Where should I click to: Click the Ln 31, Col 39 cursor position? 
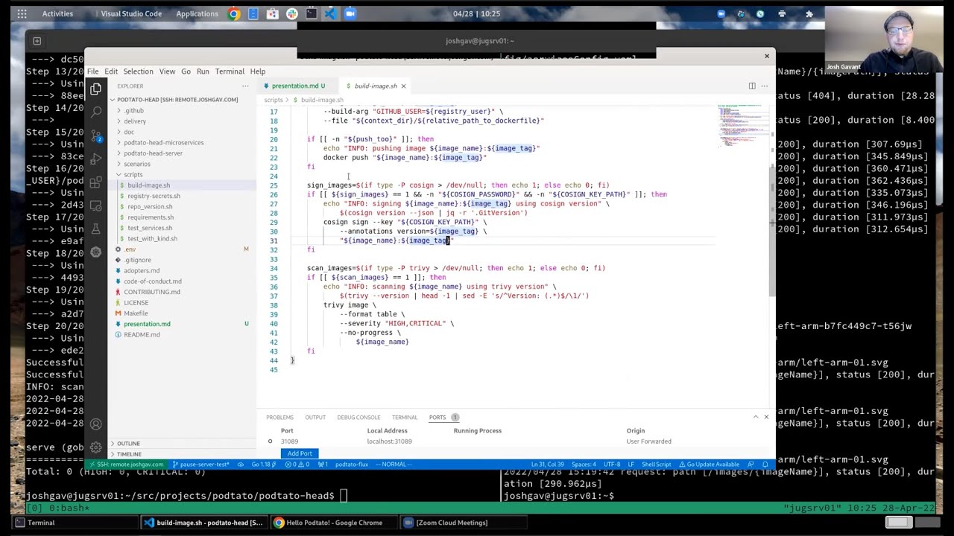(x=548, y=465)
